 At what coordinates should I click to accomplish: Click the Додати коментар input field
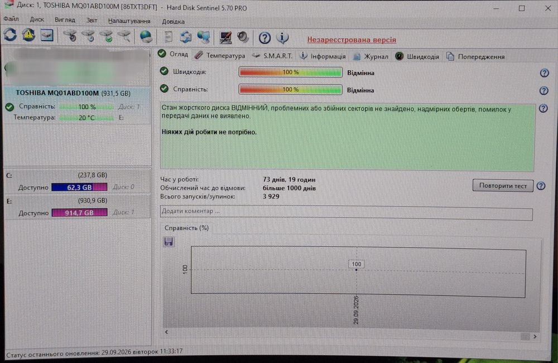[347, 212]
